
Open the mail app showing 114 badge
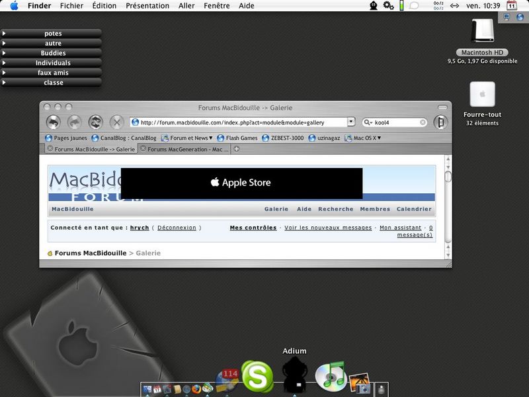coord(227,381)
